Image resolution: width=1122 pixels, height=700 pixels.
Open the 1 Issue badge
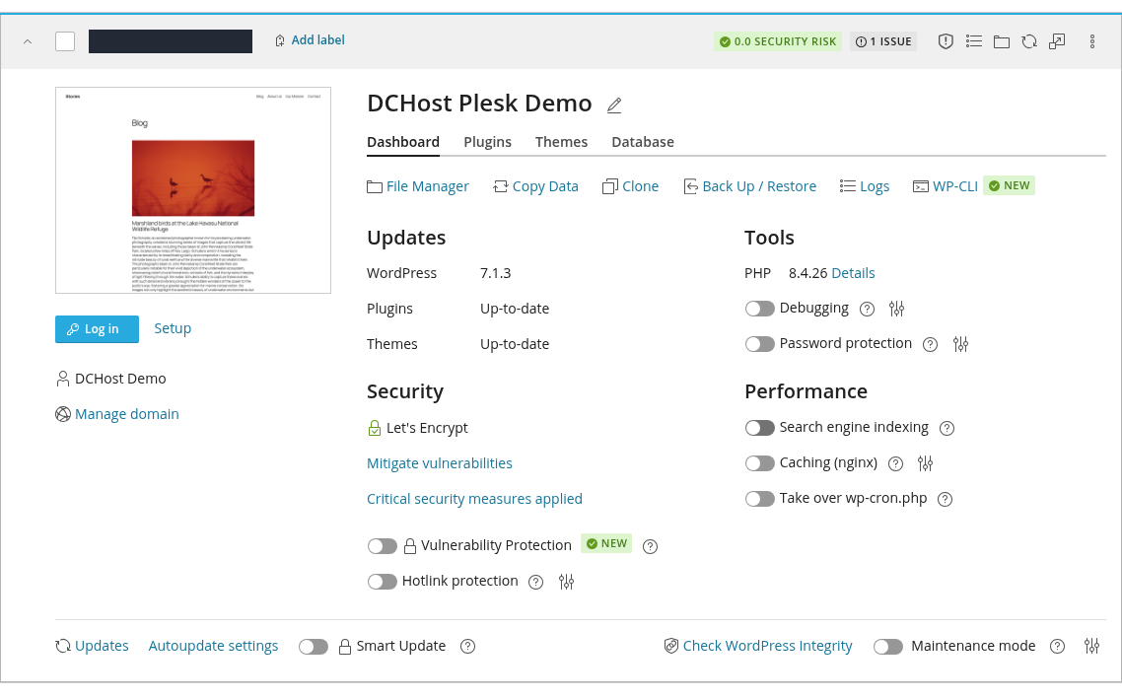click(883, 41)
